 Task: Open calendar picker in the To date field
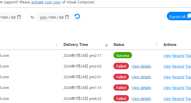(67, 17)
